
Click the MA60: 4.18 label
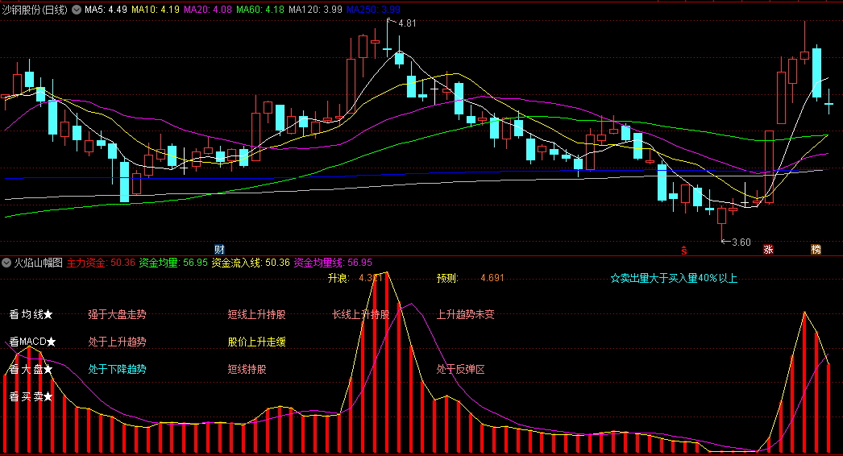click(260, 10)
